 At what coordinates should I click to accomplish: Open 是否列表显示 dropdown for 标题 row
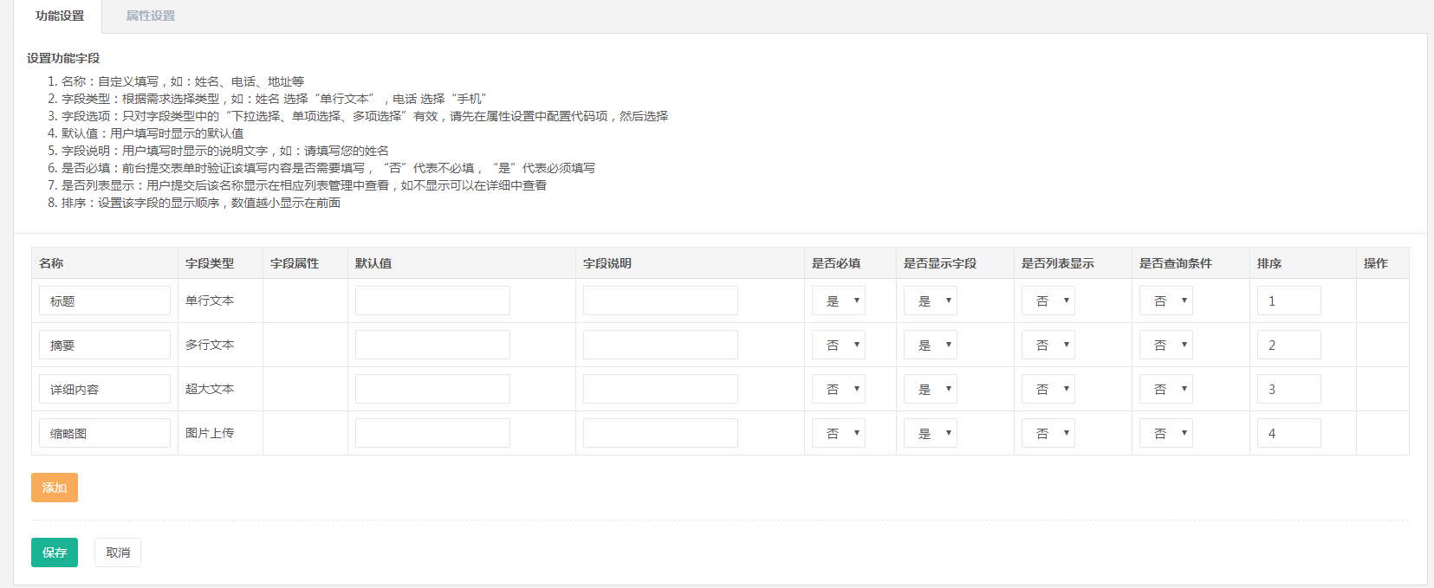pos(1048,300)
